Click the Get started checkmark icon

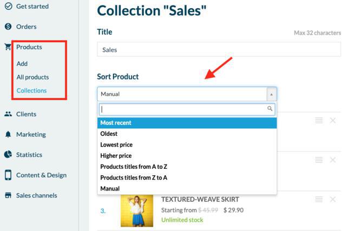tap(8, 6)
